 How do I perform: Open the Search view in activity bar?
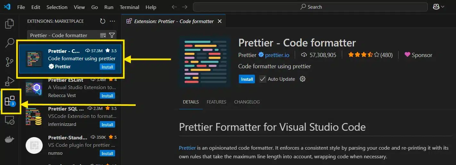tap(10, 43)
